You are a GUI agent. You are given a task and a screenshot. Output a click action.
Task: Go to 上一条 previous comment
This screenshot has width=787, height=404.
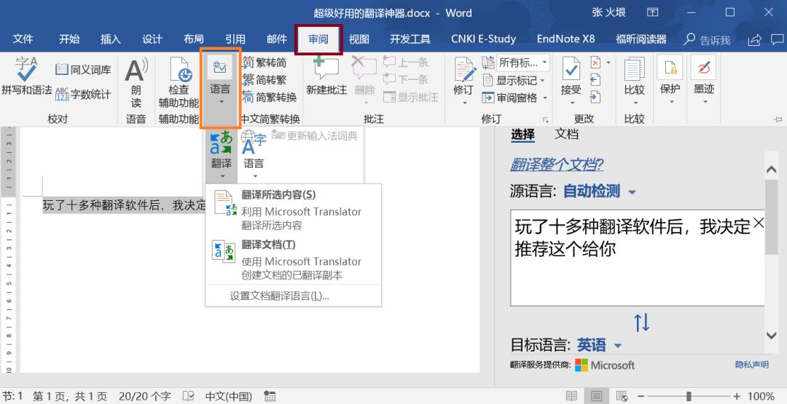coord(406,63)
